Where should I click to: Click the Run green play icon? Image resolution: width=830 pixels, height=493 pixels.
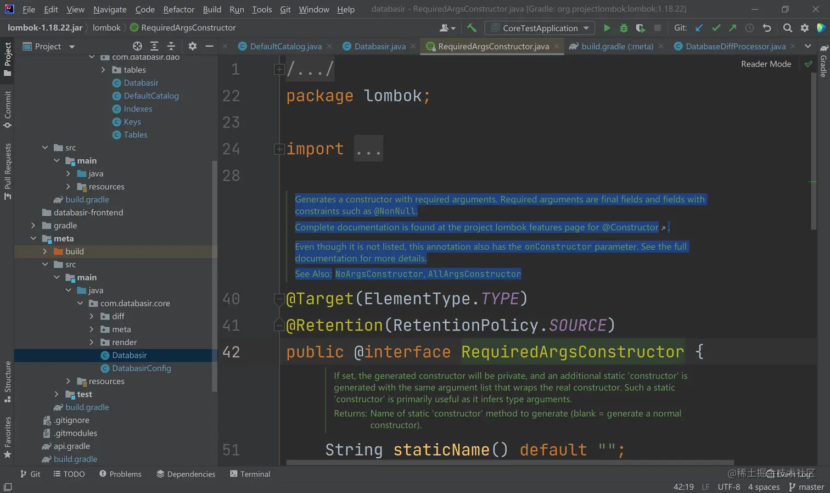pos(607,28)
